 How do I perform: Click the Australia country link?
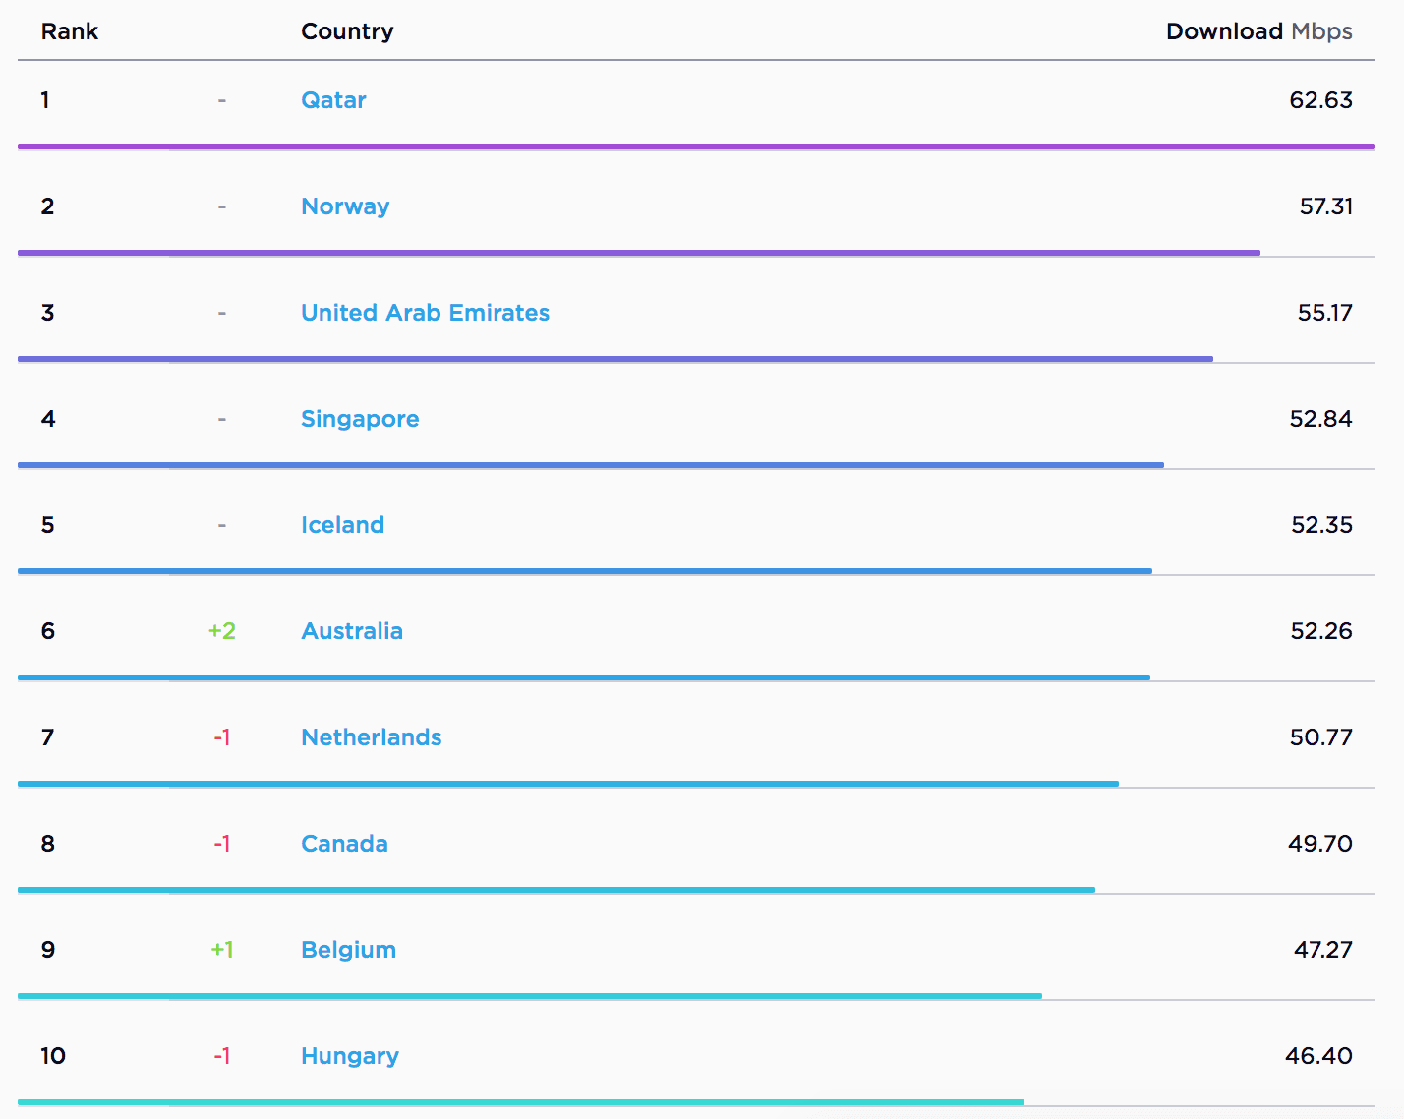(x=352, y=631)
